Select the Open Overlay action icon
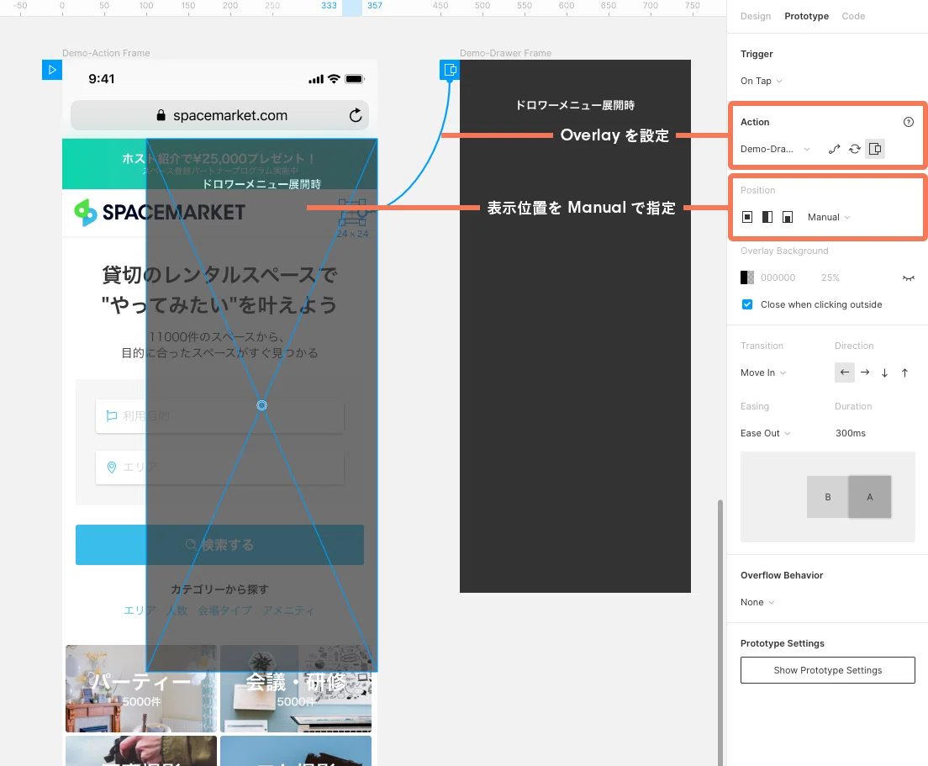 click(875, 149)
